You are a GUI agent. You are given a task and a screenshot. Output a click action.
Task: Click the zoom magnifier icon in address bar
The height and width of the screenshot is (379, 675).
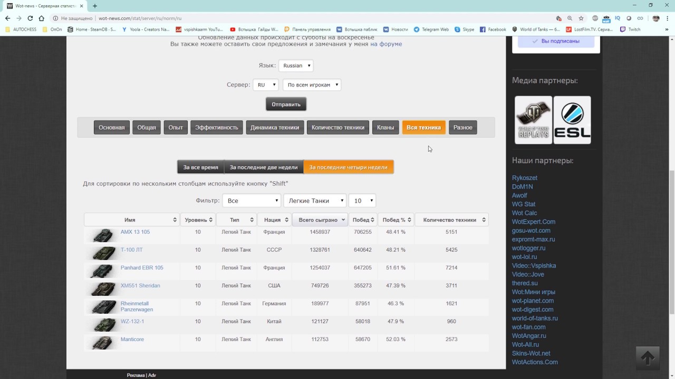click(x=570, y=18)
